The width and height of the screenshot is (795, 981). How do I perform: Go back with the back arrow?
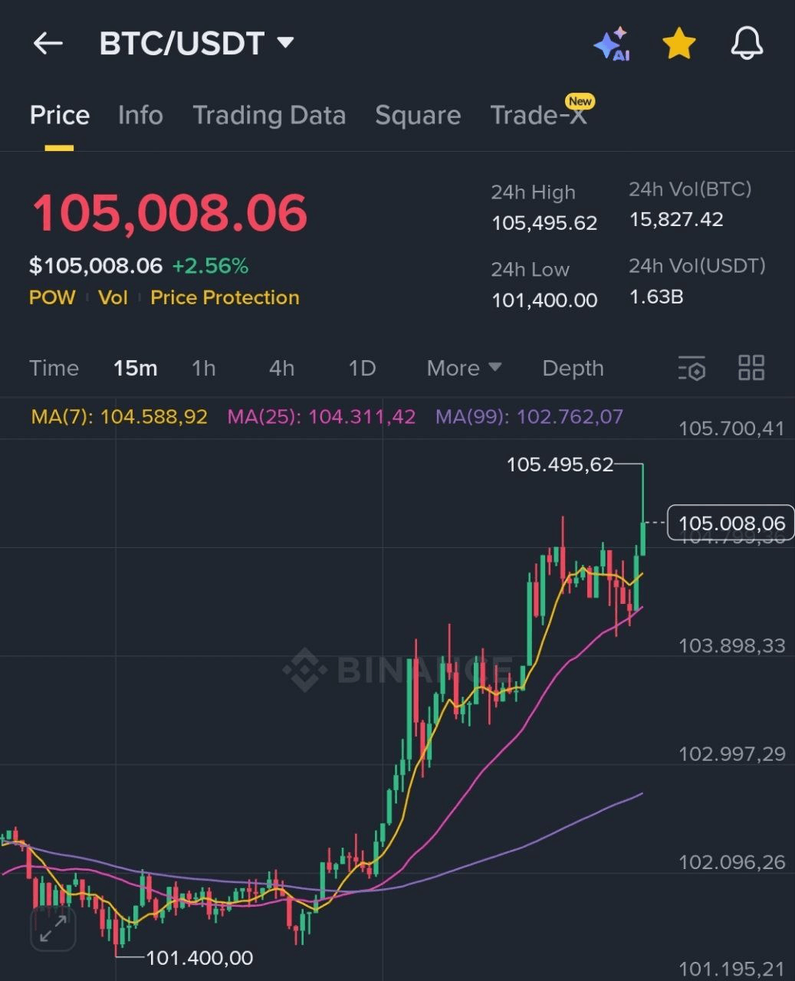coord(48,43)
